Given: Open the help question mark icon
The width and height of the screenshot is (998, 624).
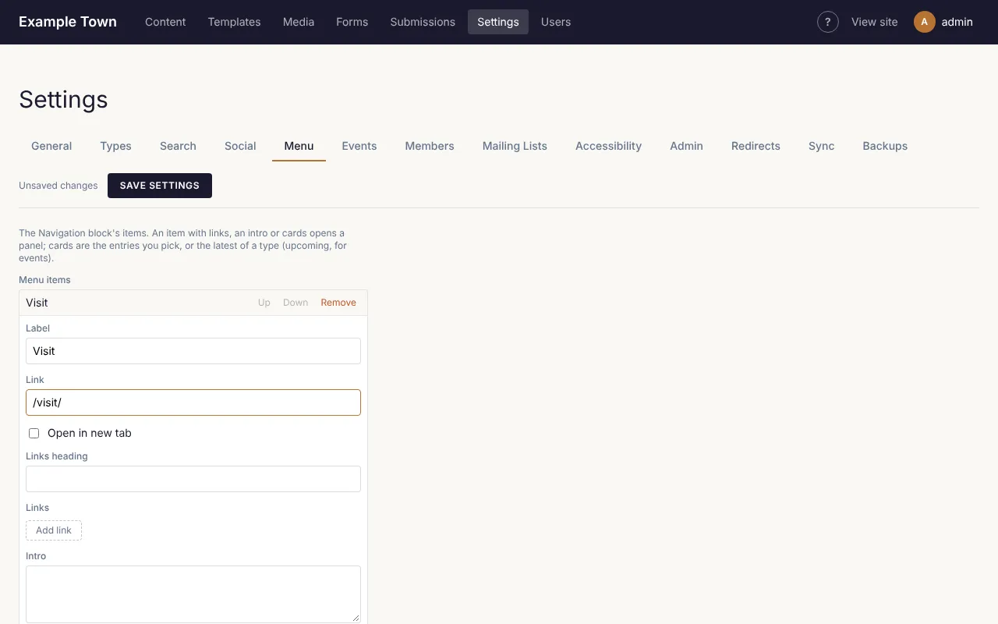Looking at the screenshot, I should [828, 22].
